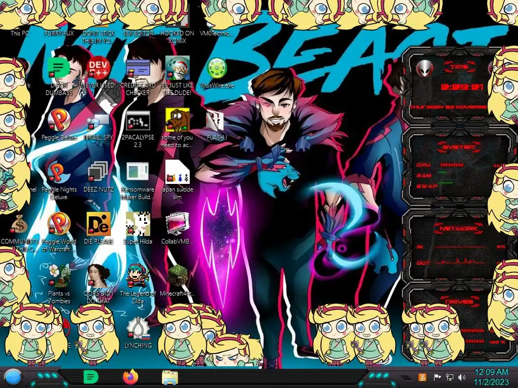Open the NEVER USED! Dev-C++ shortcut
Screen dimensions: 518x388
pos(99,68)
